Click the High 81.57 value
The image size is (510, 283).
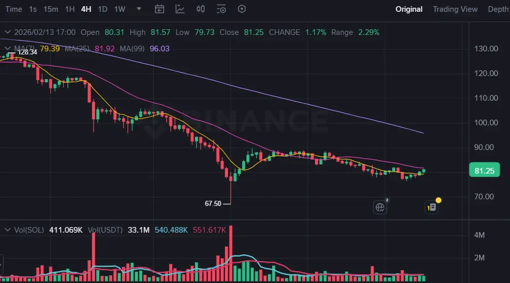tap(161, 32)
